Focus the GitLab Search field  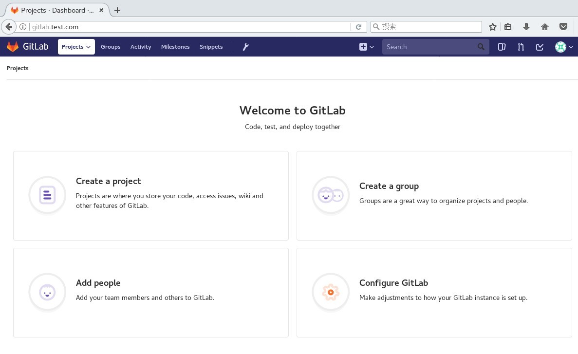(x=429, y=47)
